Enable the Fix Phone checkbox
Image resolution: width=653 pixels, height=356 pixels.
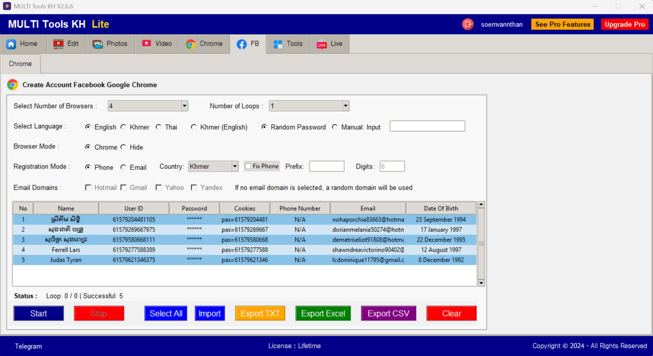tap(248, 166)
